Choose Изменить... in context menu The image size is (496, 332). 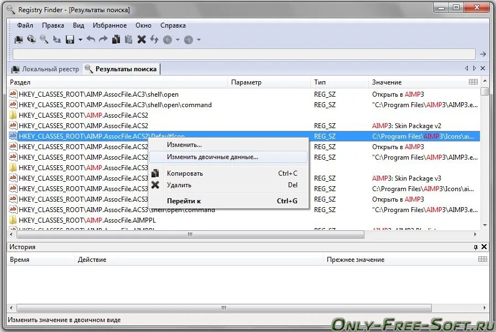click(228, 145)
